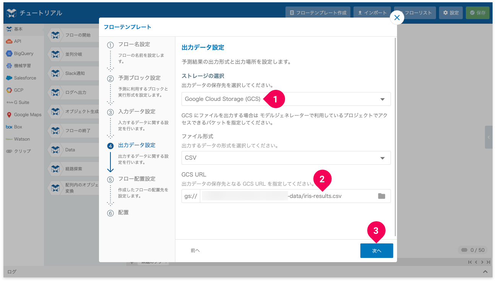Viewport: 496px width, 282px height.
Task: Click the ログ panel label
Action: 12,272
